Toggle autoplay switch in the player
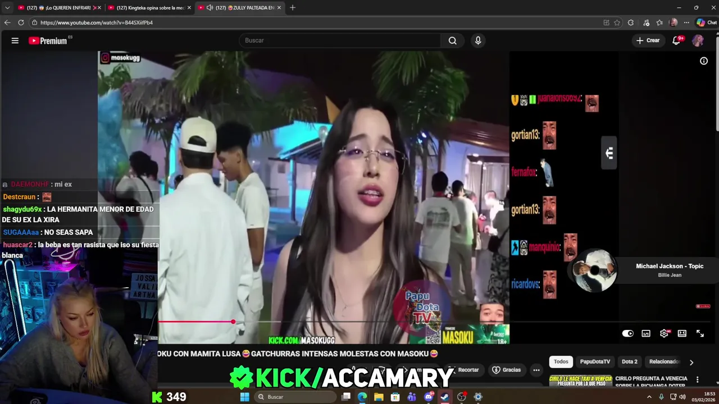Screen dimensions: 719x404 (x=627, y=333)
